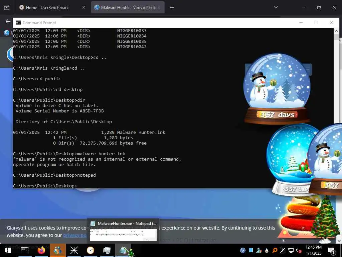Click the Command Prompt scrollbar up arrow

pyautogui.click(x=336, y=31)
